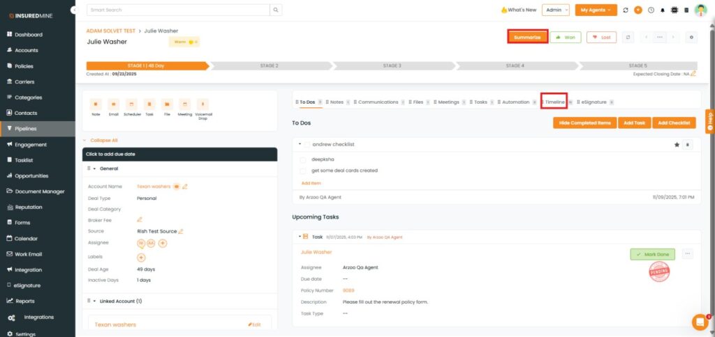Edit Expected Closing Date pencil icon
Image resolution: width=715 pixels, height=337 pixels.
693,73
